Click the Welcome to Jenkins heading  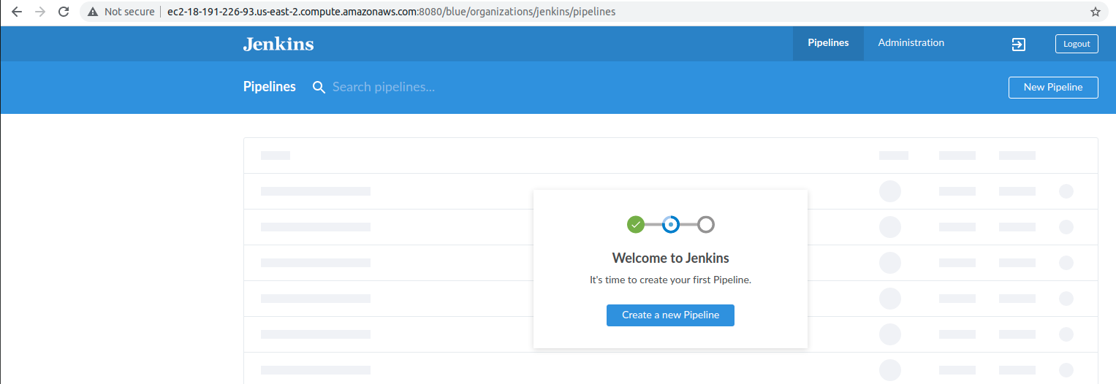pyautogui.click(x=670, y=258)
